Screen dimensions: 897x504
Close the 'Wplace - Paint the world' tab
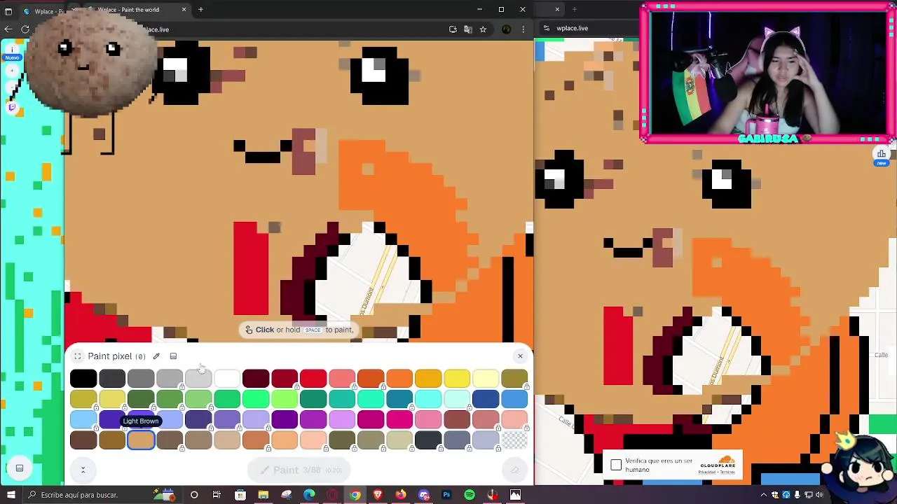pyautogui.click(x=184, y=10)
